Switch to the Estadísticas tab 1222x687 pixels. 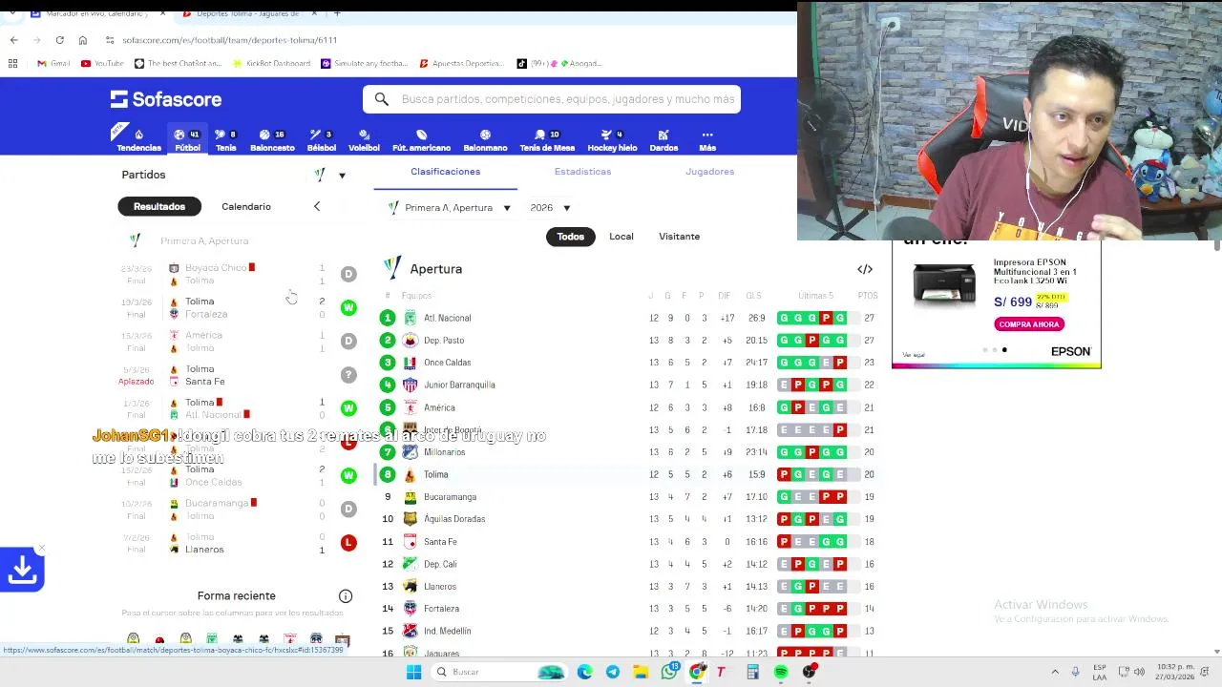pos(582,172)
